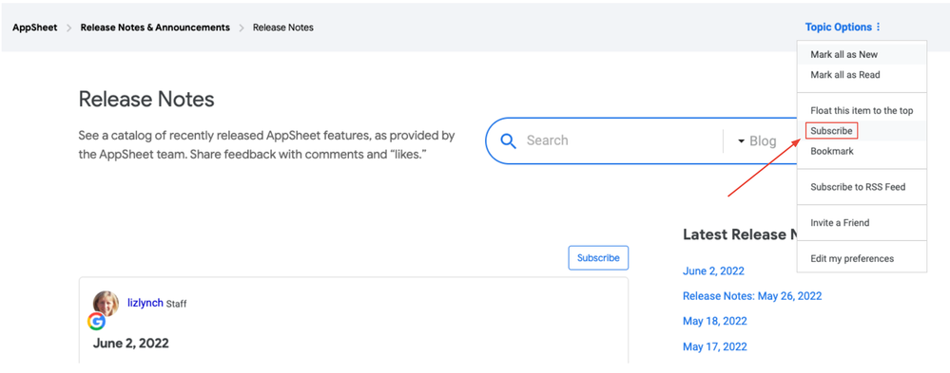Screen dimensions: 950x373
Task: Go to the AppSheet breadcrumb link
Action: (x=34, y=28)
